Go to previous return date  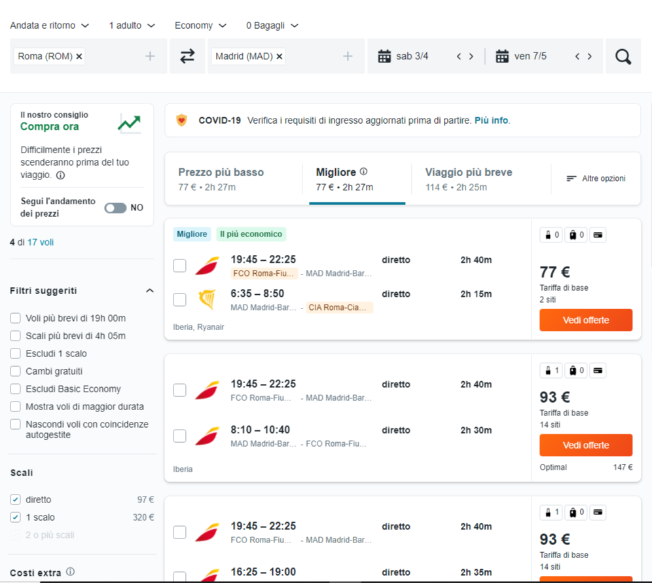(x=577, y=56)
